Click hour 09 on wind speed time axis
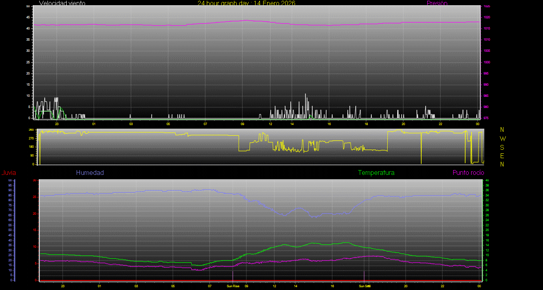Screen dimensions: 543x290 (x=242, y=124)
